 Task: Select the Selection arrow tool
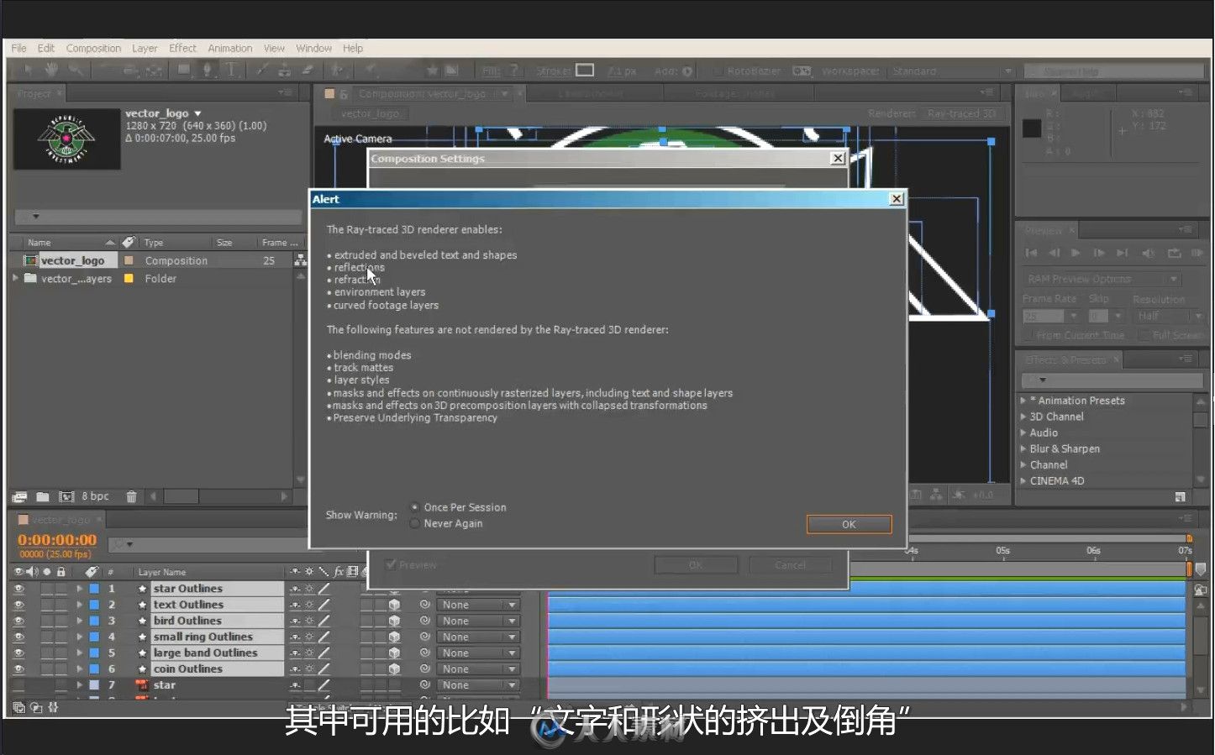click(x=28, y=70)
